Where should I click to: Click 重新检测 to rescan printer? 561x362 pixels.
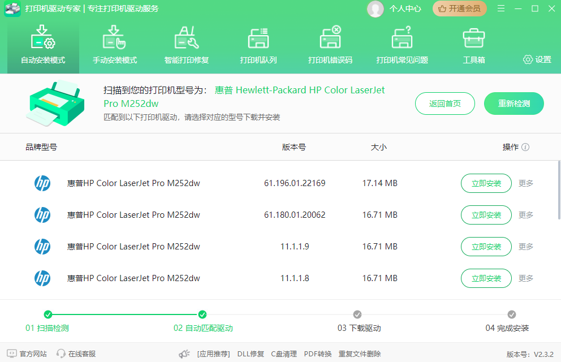513,104
